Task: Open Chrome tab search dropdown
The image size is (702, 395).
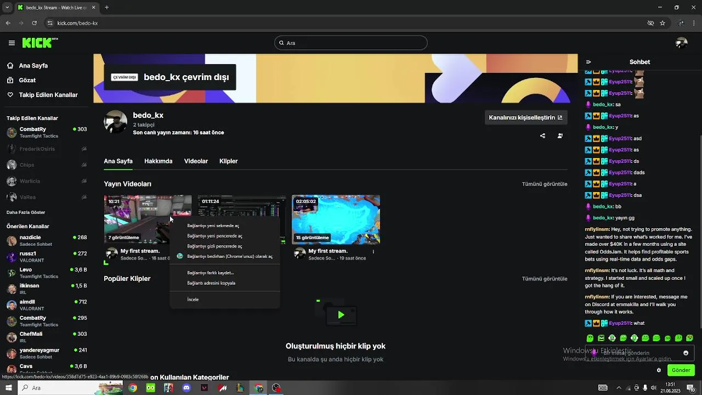Action: tap(7, 8)
